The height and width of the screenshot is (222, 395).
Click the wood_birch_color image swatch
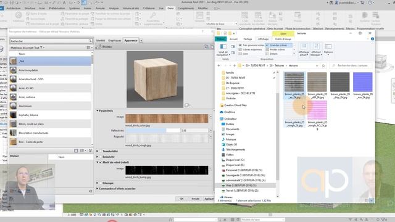pyautogui.click(x=167, y=118)
